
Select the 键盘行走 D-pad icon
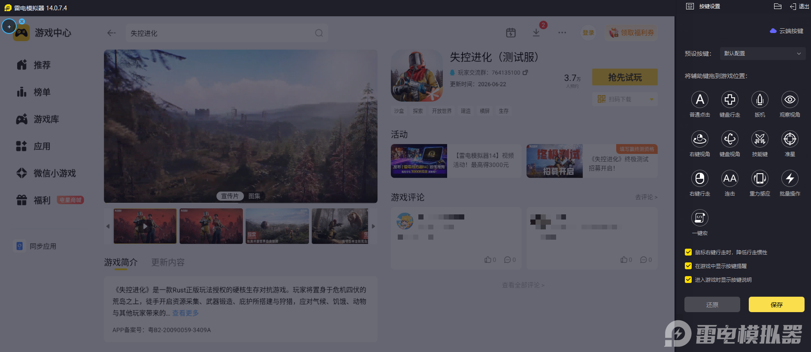tap(729, 99)
